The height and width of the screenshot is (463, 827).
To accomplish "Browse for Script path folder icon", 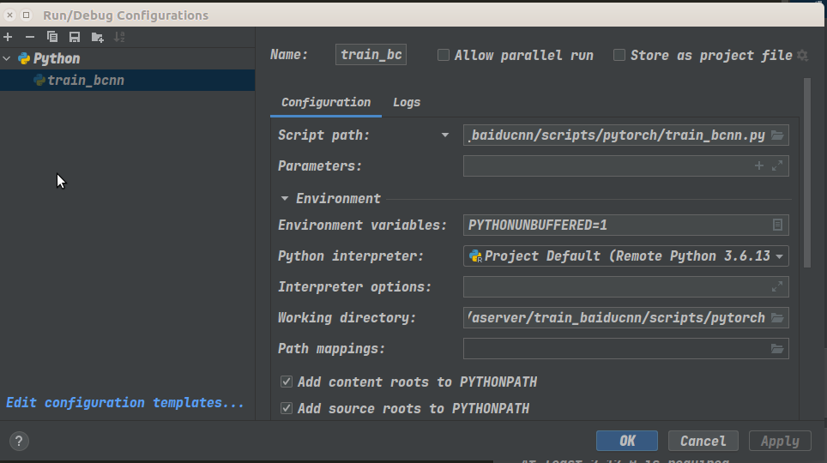I will point(777,135).
